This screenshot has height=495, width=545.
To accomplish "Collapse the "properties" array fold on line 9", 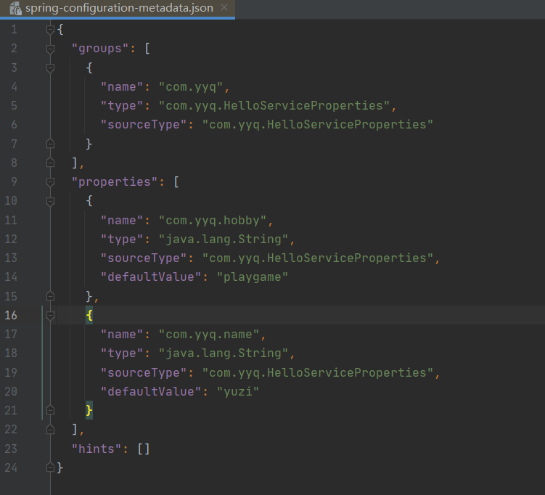I will point(50,181).
